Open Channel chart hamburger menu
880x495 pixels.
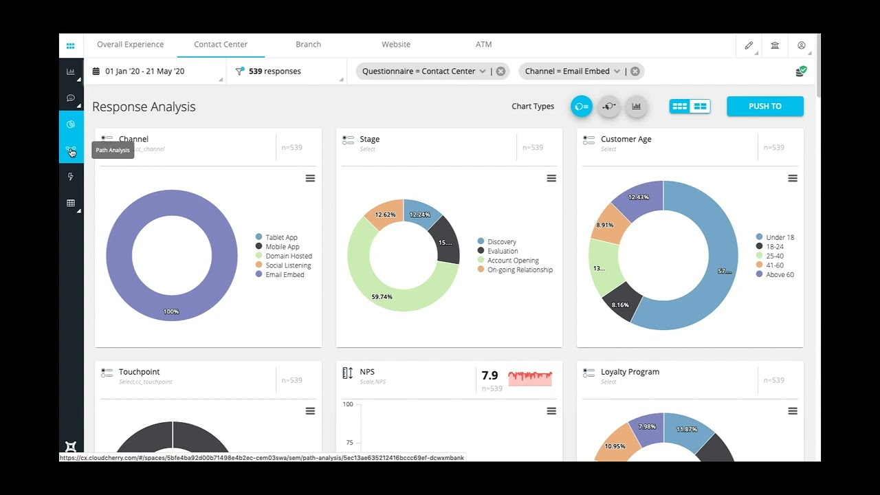(x=310, y=178)
